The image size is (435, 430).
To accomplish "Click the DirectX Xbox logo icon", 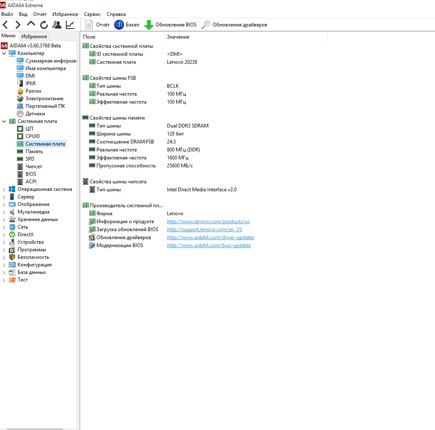I will click(x=12, y=235).
